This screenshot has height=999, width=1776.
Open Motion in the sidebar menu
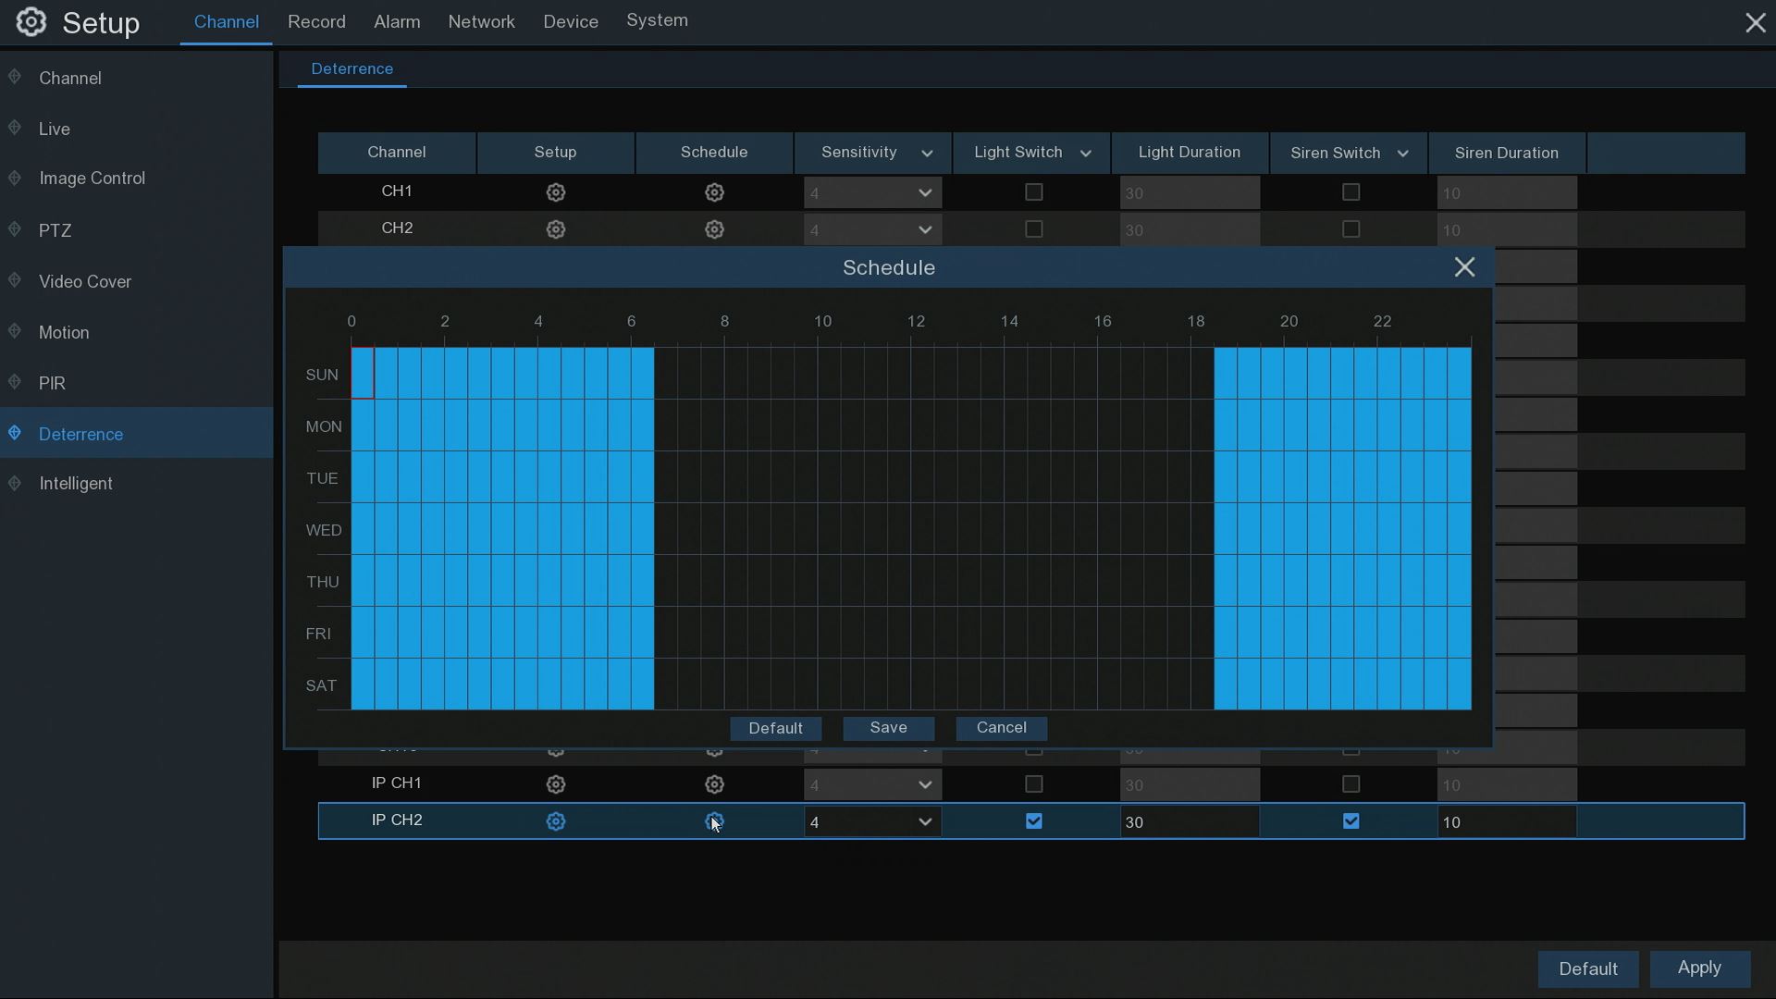pyautogui.click(x=64, y=332)
